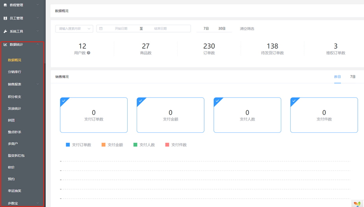
Task: Click the 教程管理 book icon
Action: 6,5
